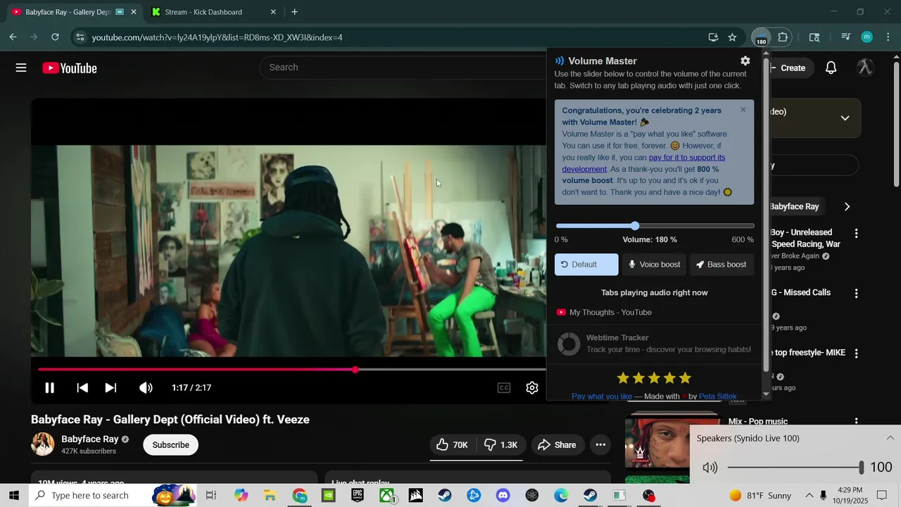This screenshot has height=507, width=901.
Task: Collapse the playlist panel chevron
Action: click(845, 118)
